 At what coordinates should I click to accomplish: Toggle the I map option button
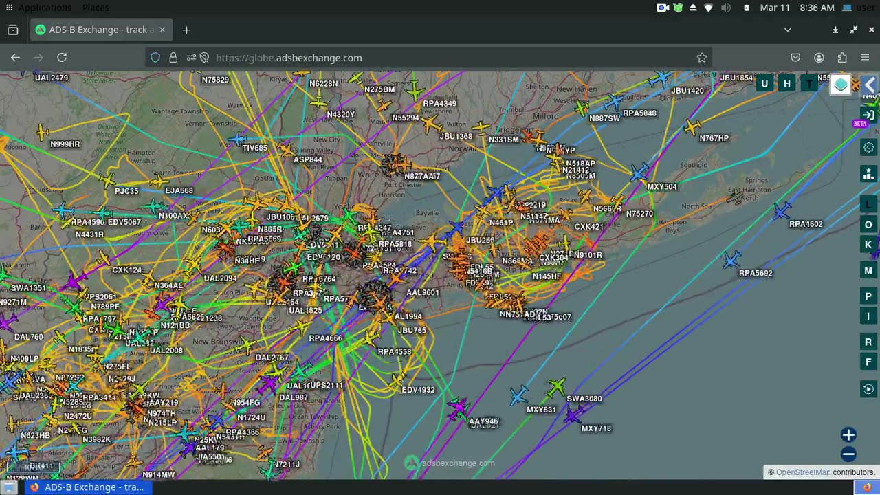point(868,316)
